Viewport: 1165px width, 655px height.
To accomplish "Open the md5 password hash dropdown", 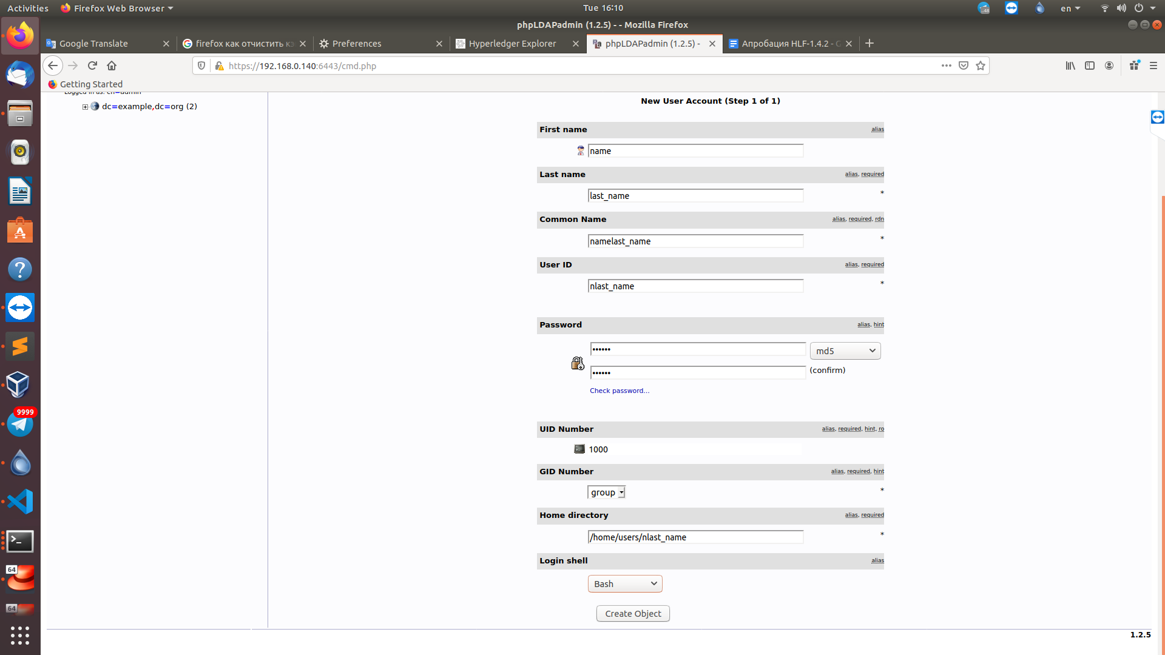I will point(845,351).
